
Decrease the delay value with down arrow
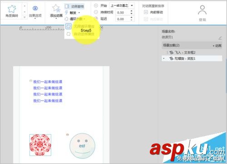(x=132, y=20)
